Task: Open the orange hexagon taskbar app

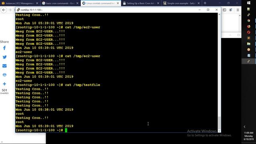Action: 248,50
